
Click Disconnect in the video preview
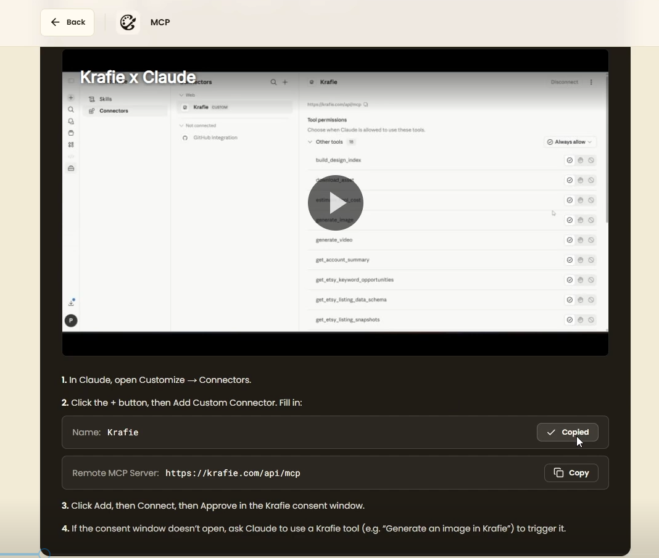coord(565,82)
